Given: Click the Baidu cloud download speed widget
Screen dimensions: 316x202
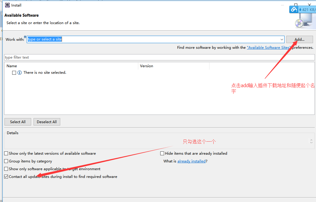Looking at the screenshot, I should 303,10.
